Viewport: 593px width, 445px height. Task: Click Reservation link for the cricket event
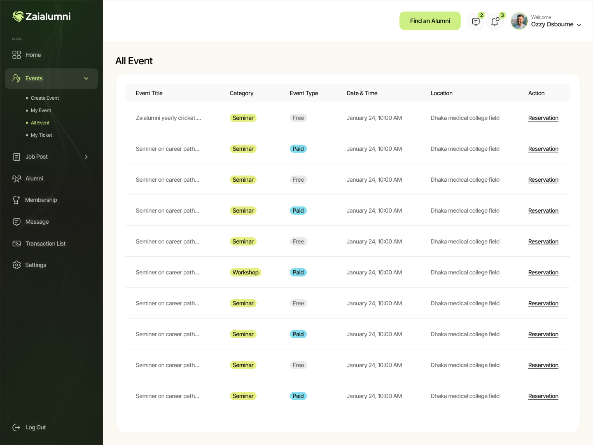tap(543, 118)
